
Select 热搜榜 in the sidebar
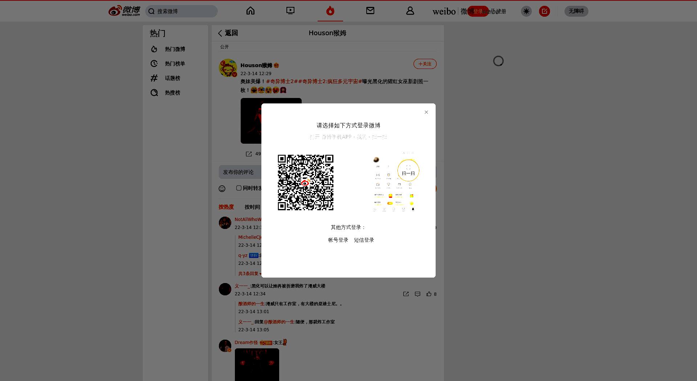coord(172,93)
